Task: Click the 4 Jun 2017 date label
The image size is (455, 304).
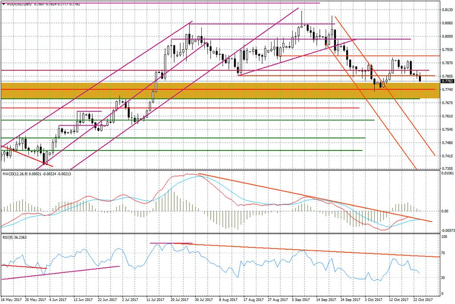Action: point(58,300)
